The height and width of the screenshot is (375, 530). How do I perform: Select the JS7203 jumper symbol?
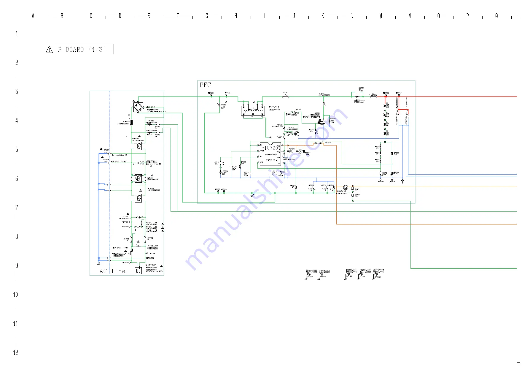pos(286,96)
